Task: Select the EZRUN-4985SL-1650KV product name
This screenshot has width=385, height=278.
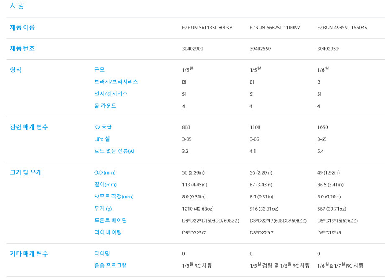Action: (342, 28)
